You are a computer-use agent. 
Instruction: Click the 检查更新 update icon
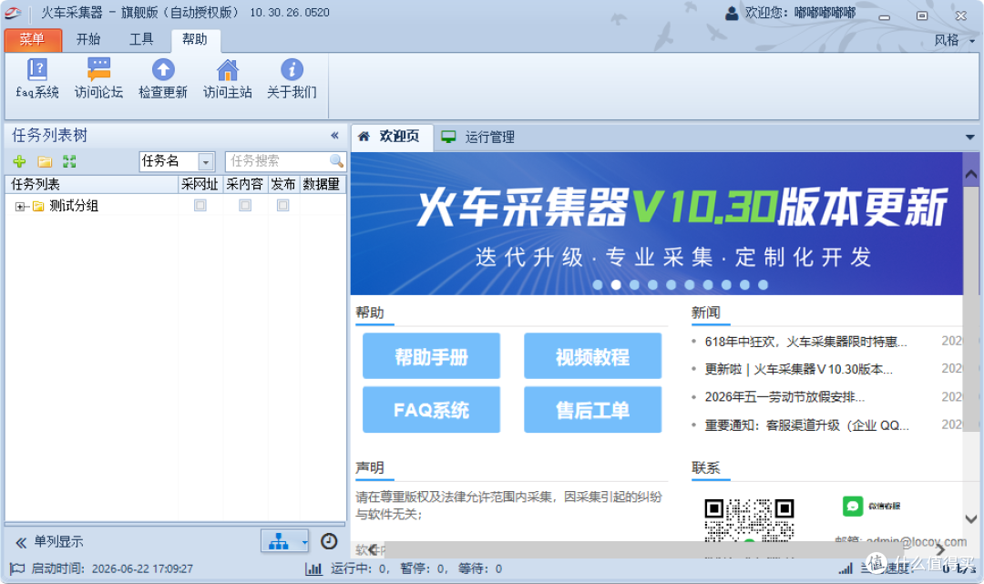[163, 69]
